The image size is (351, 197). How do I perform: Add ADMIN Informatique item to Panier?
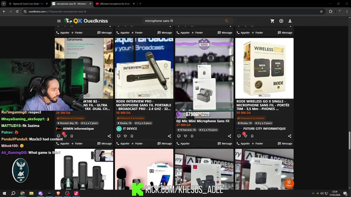point(77,143)
